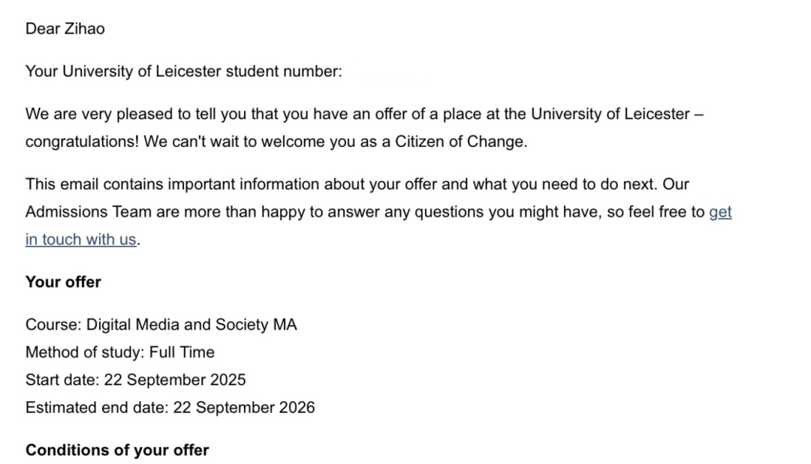
Task: Click the "22 September 2025" date
Action: click(175, 380)
